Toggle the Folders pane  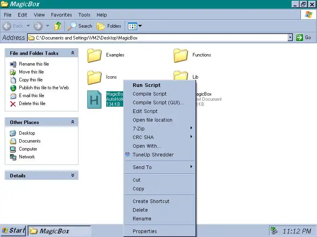pos(109,26)
